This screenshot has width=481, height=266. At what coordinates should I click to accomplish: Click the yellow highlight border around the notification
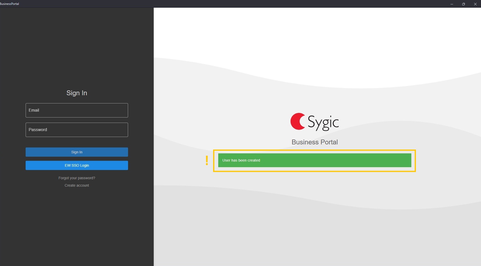pos(315,150)
